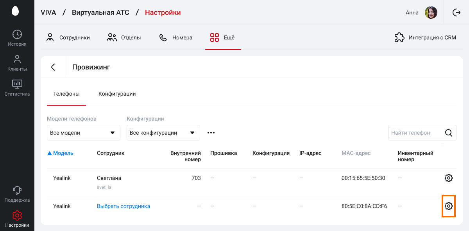Switch to the Конфигурации tab

coord(117,94)
